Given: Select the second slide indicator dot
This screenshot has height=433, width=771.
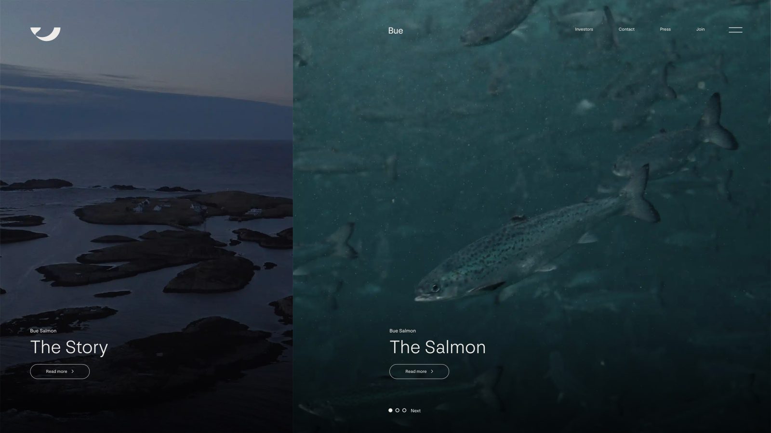Looking at the screenshot, I should pos(397,410).
